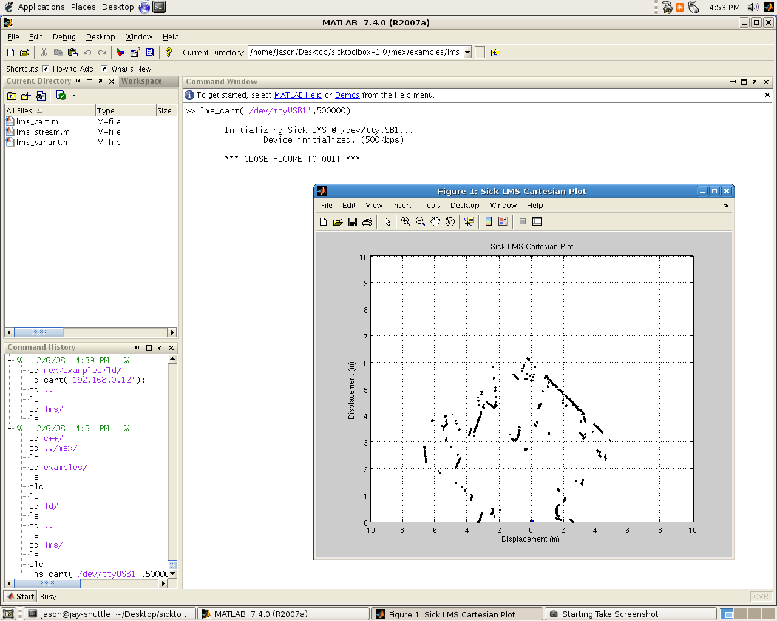Open the What's New shortcut
Viewport: 777px width, 621px height.
tap(126, 69)
